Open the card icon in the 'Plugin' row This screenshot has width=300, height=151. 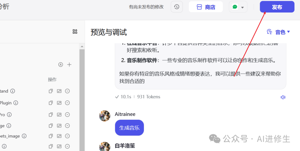click(x=59, y=103)
